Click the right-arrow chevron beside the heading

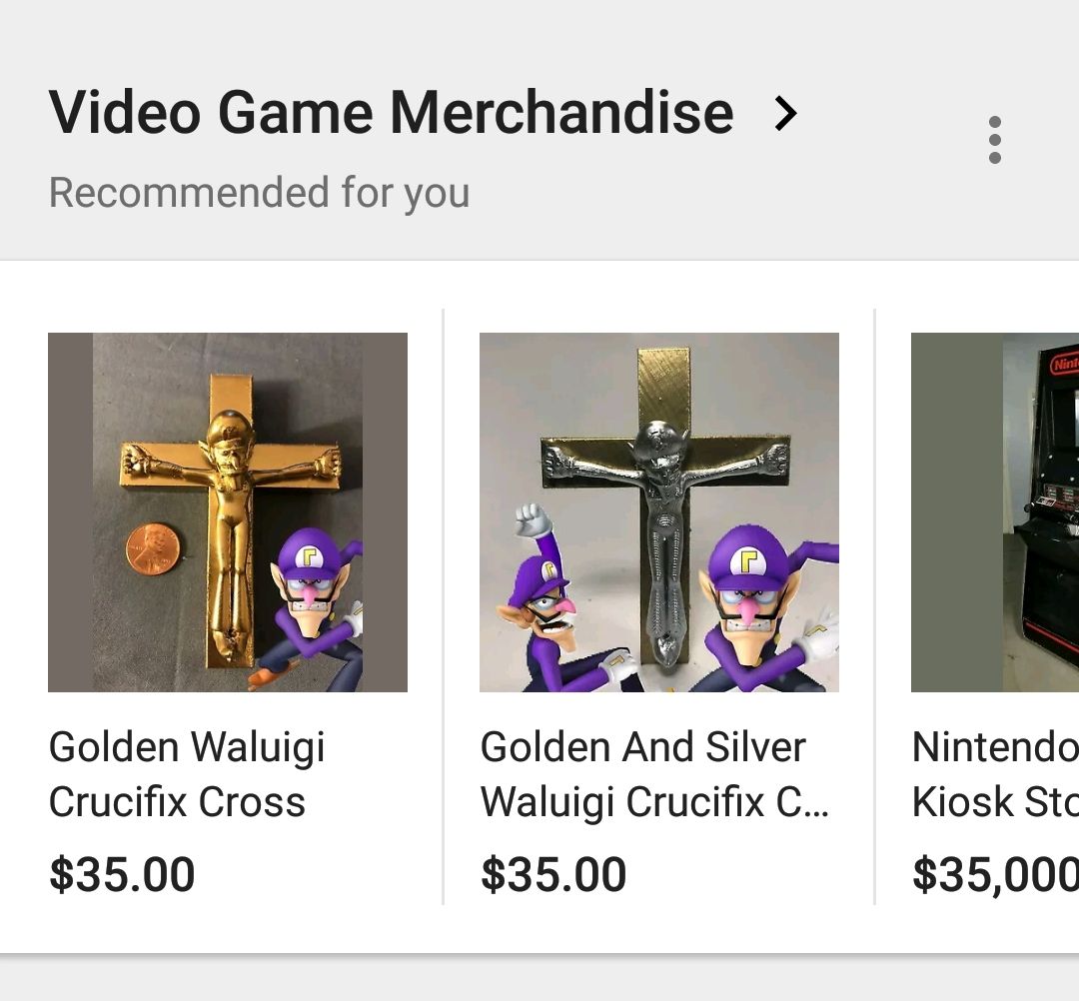coord(786,113)
